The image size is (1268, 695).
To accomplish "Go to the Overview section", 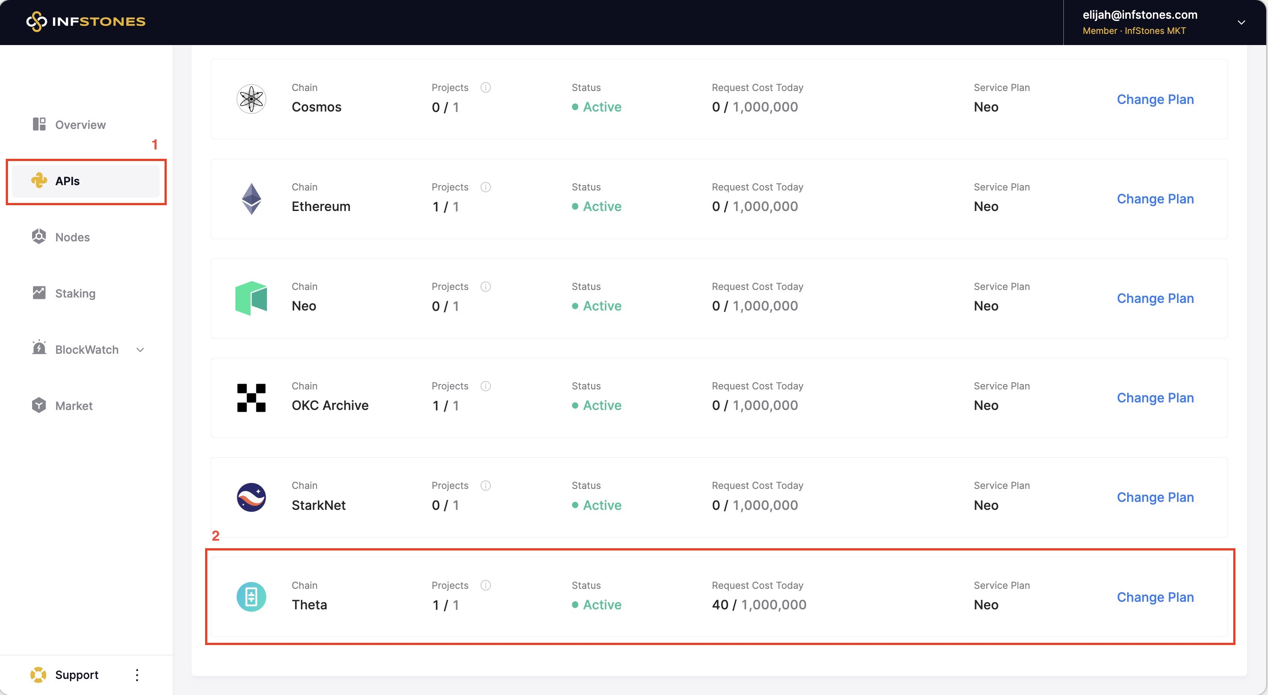I will 80,124.
